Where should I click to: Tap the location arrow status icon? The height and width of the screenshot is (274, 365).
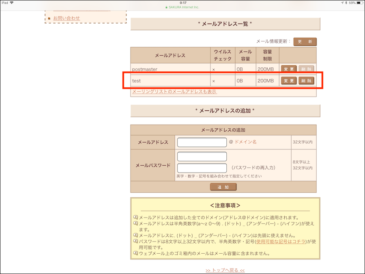click(x=342, y=3)
